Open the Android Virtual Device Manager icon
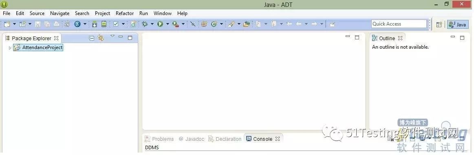The image size is (474, 155). click(104, 24)
